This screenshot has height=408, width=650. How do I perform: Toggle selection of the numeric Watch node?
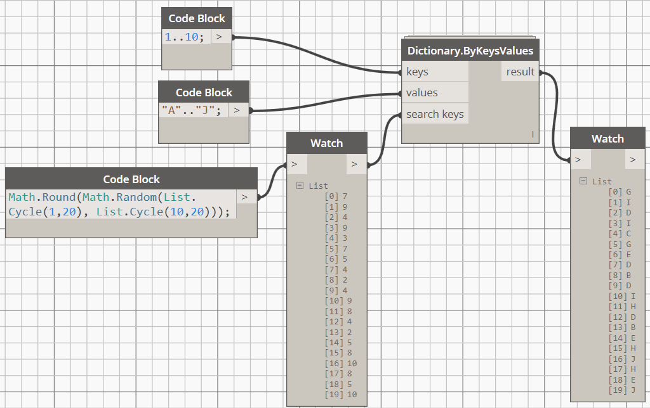pos(327,143)
